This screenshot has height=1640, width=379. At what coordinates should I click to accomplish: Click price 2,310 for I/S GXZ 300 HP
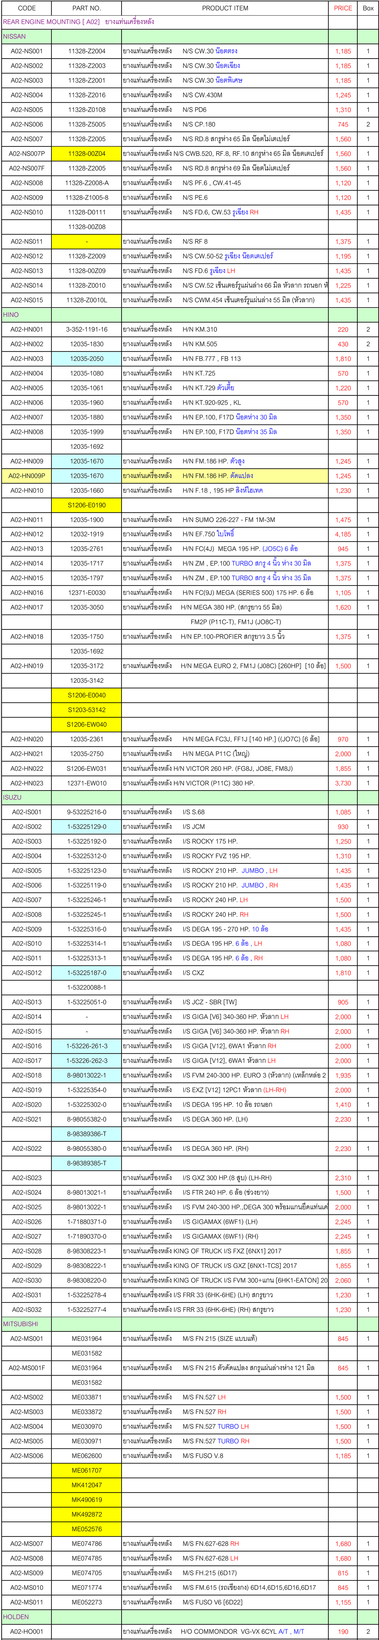point(343,1178)
